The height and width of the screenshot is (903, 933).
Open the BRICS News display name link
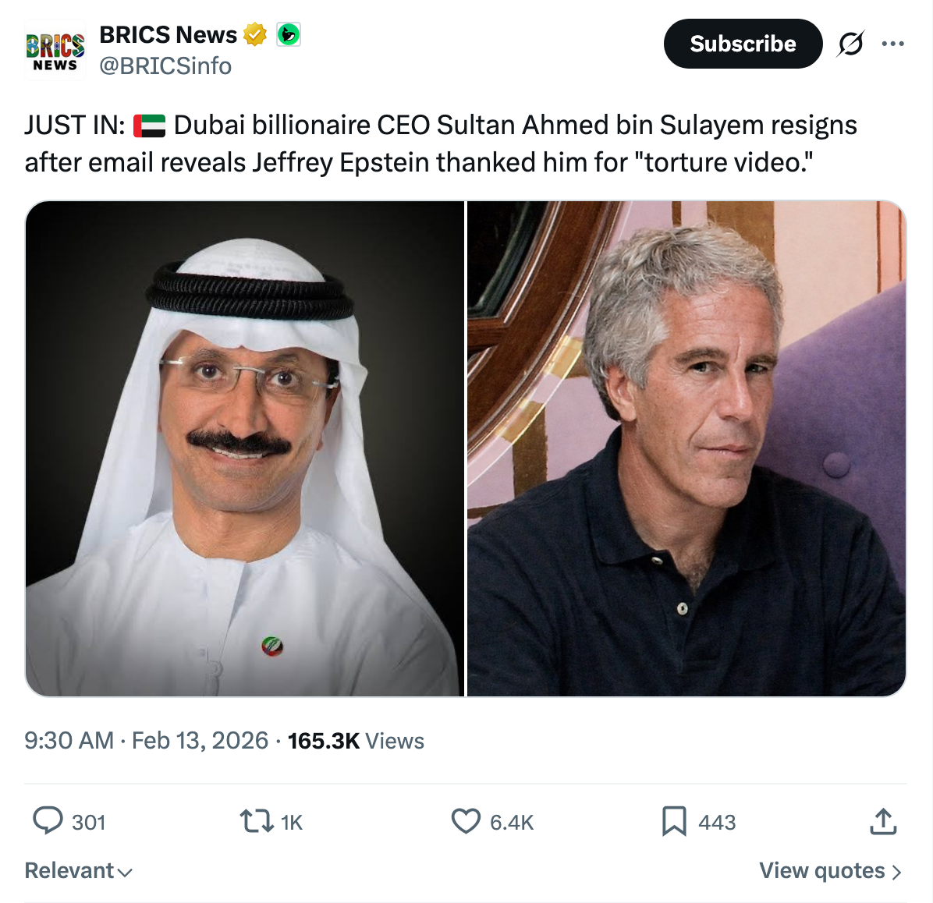pos(168,35)
